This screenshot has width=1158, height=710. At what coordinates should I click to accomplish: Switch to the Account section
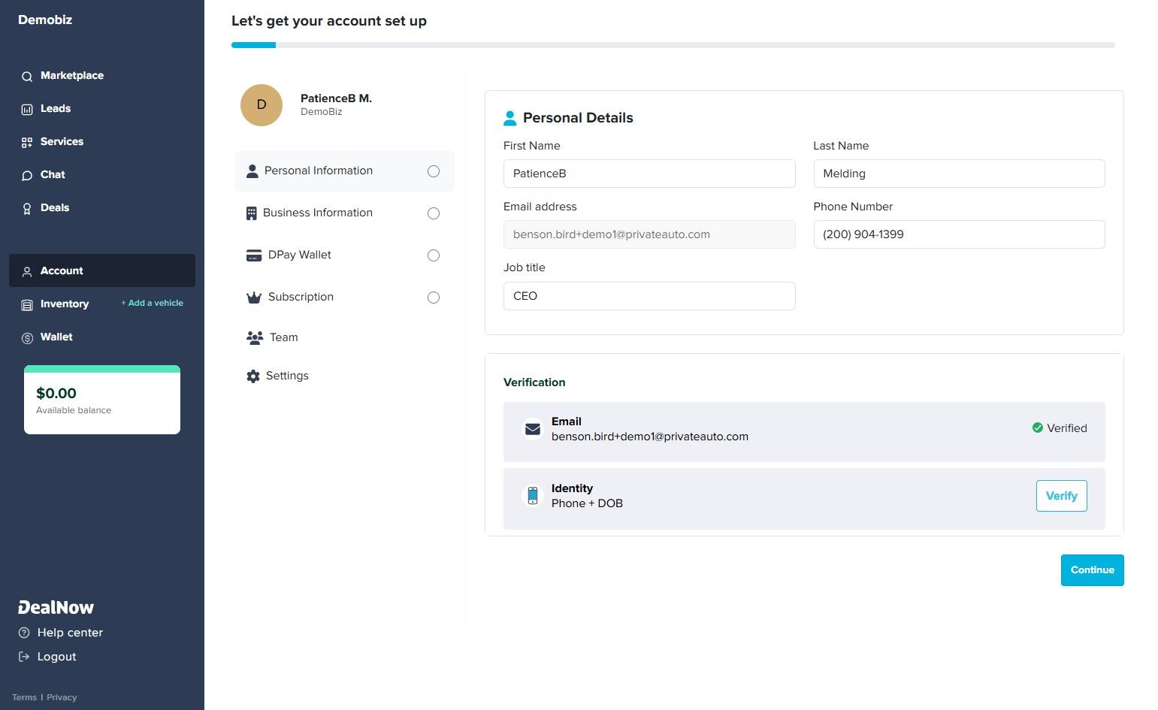pos(61,270)
